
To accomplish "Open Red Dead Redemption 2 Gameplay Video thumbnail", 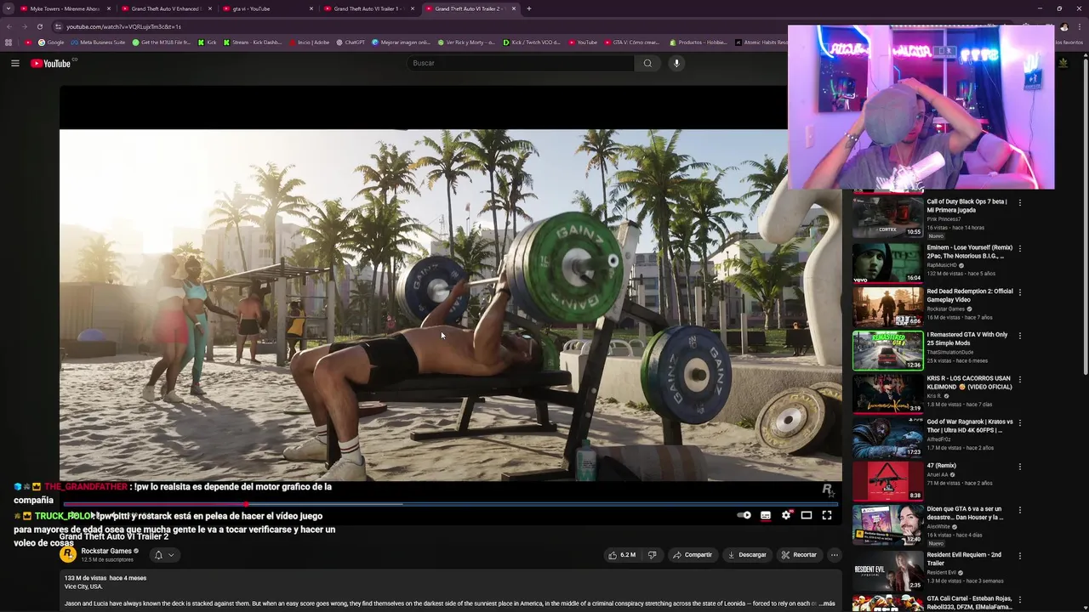I will 887,306.
